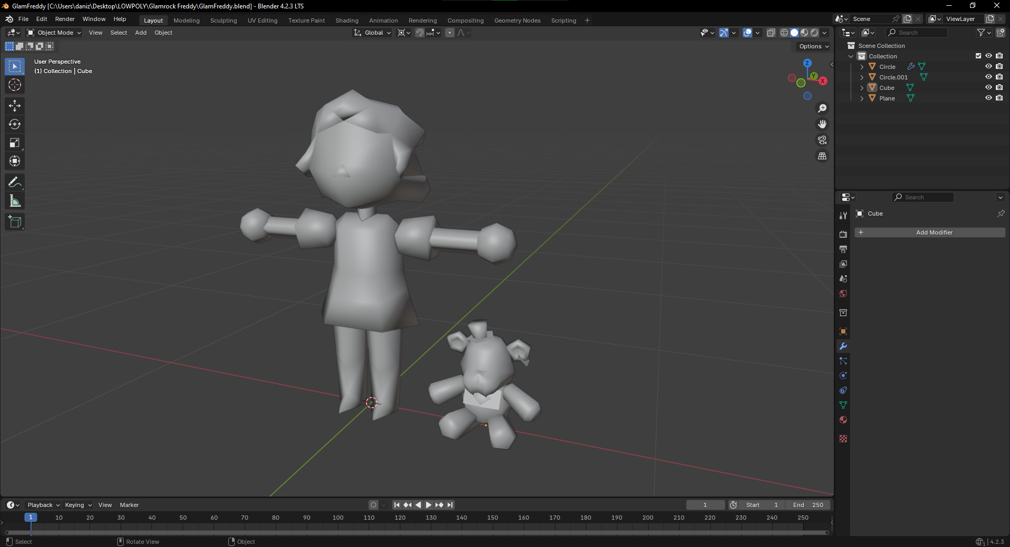Click the current frame number field
This screenshot has width=1010, height=547.
click(705, 505)
